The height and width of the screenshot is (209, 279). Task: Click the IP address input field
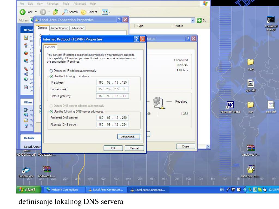click(x=112, y=82)
